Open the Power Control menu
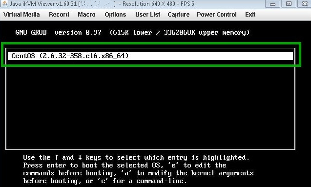 coord(217,15)
